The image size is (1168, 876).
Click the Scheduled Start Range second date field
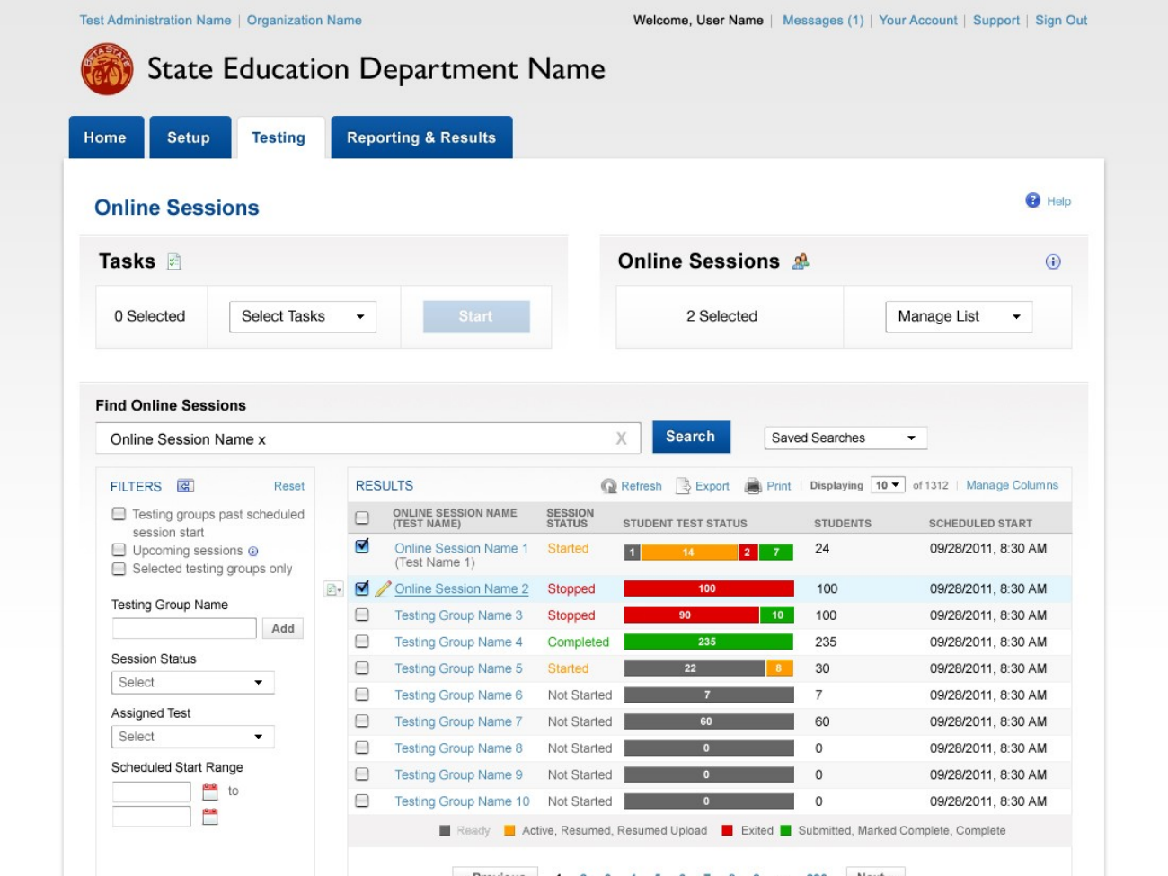pyautogui.click(x=152, y=817)
